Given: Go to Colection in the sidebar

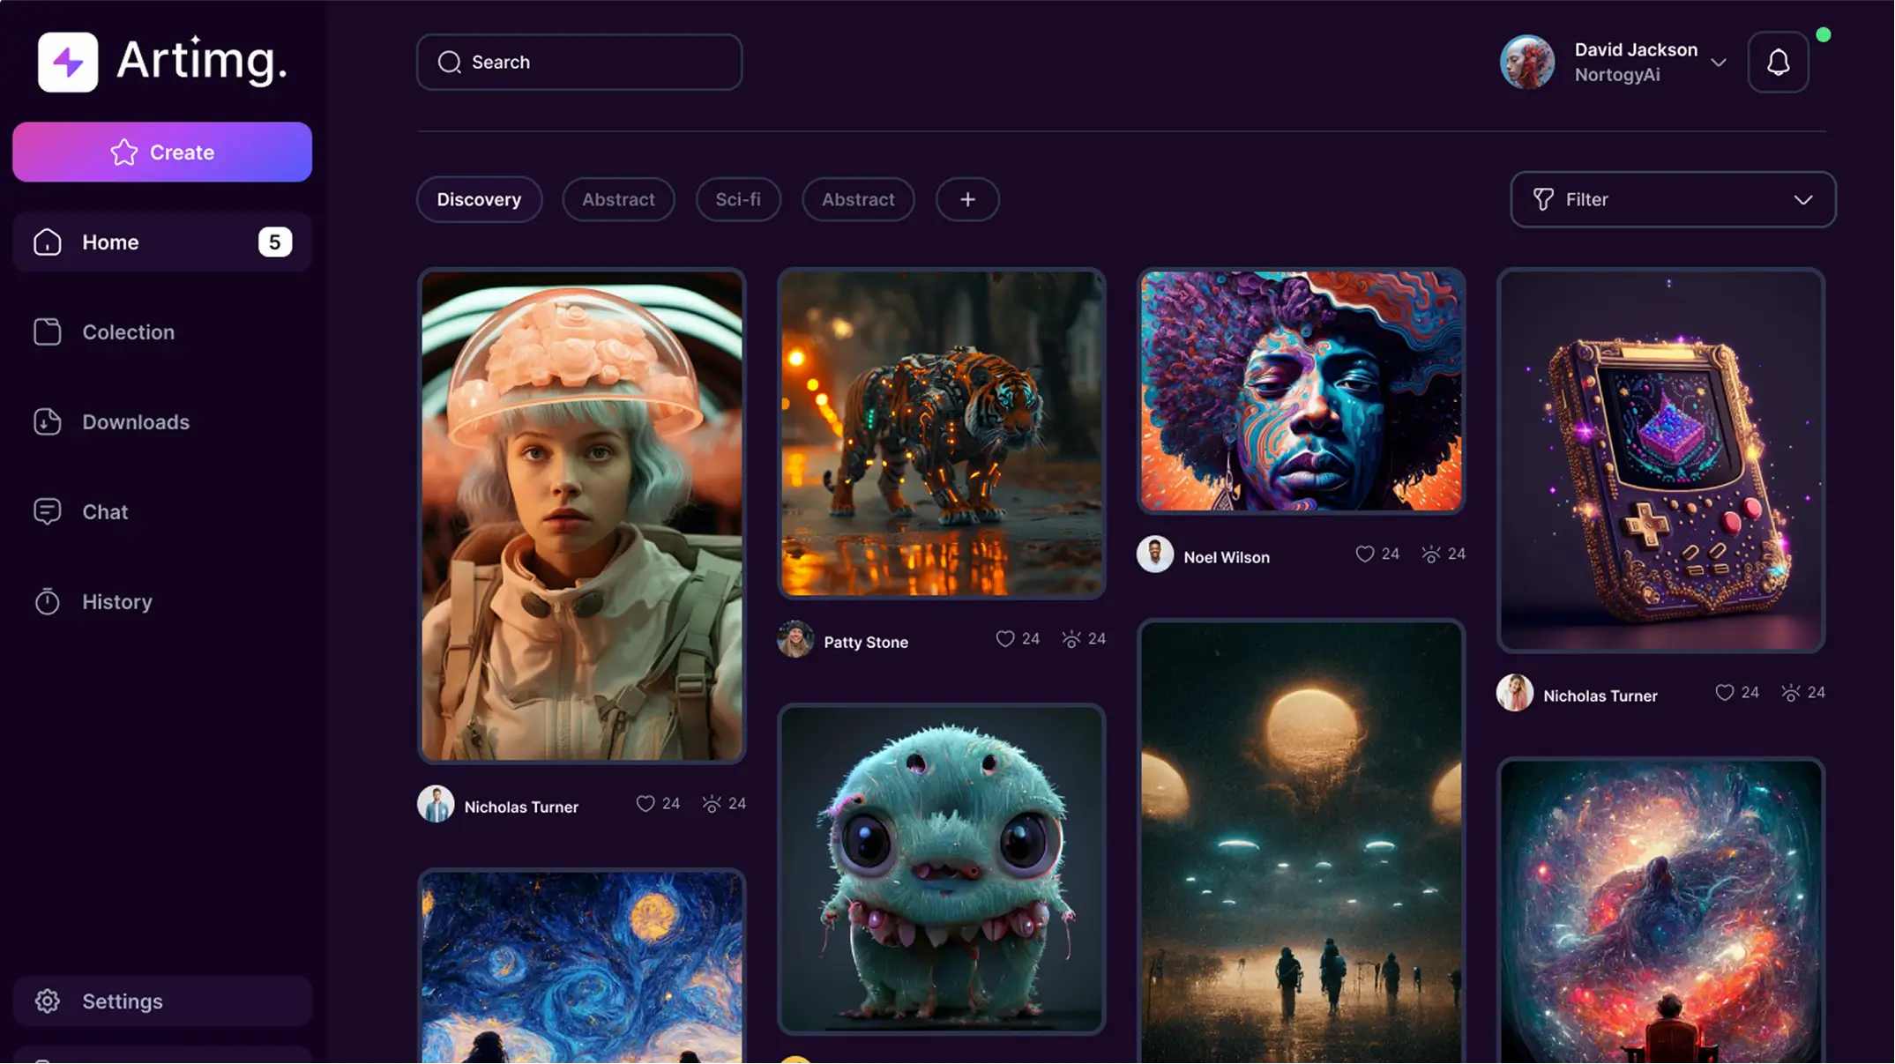Looking at the screenshot, I should 128,332.
